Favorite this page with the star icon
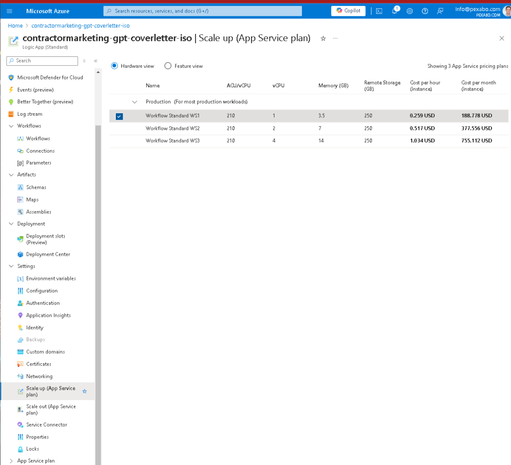Image resolution: width=511 pixels, height=465 pixels. tap(323, 38)
